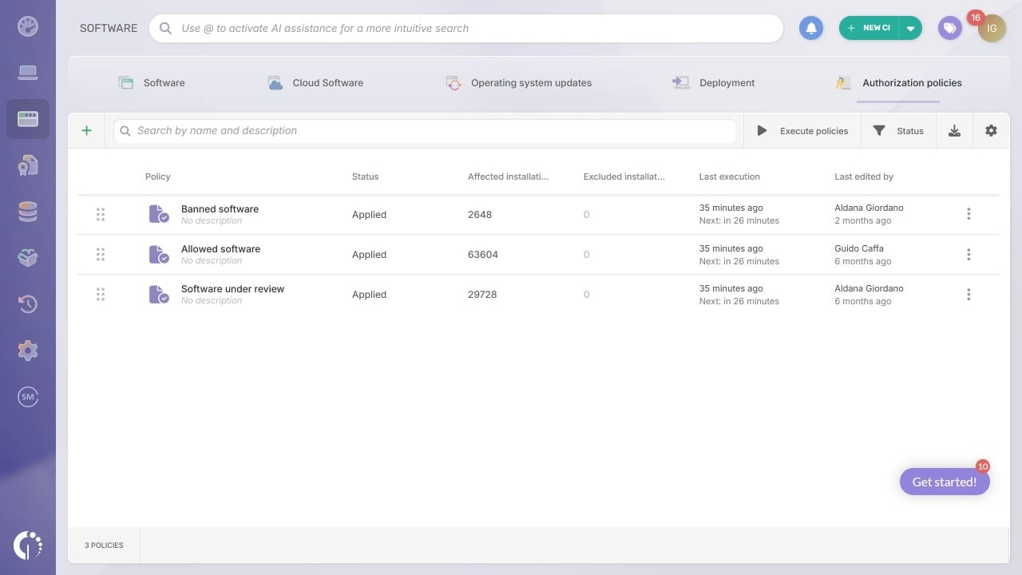Open the dashboard gauge icon in sidebar
The width and height of the screenshot is (1022, 575).
[28, 26]
